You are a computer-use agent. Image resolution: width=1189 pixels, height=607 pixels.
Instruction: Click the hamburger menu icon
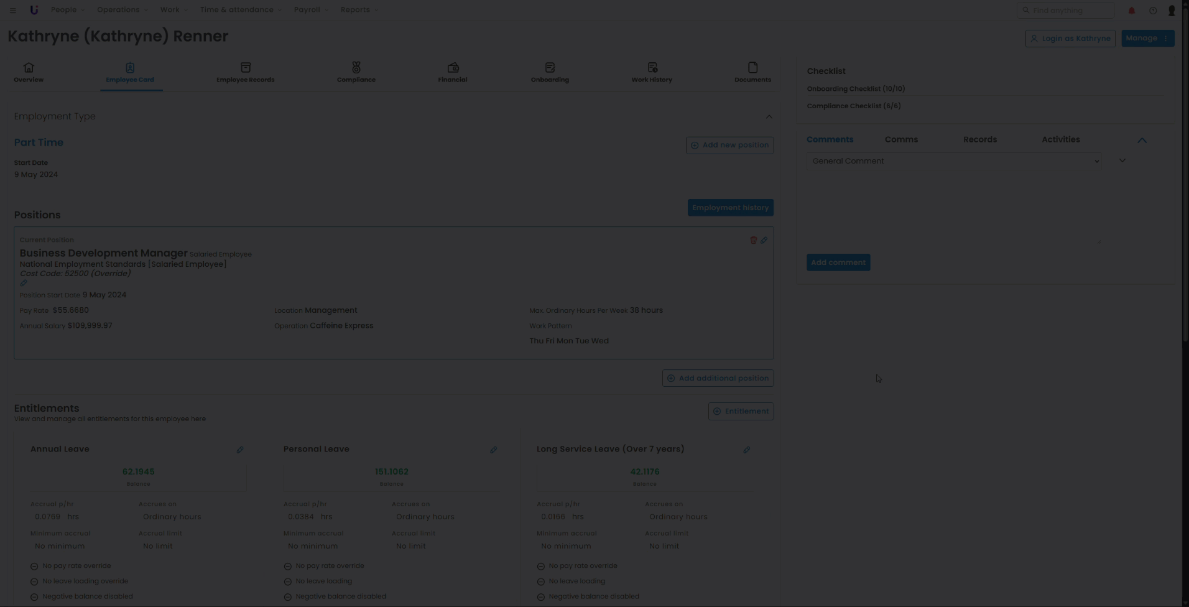coord(13,10)
